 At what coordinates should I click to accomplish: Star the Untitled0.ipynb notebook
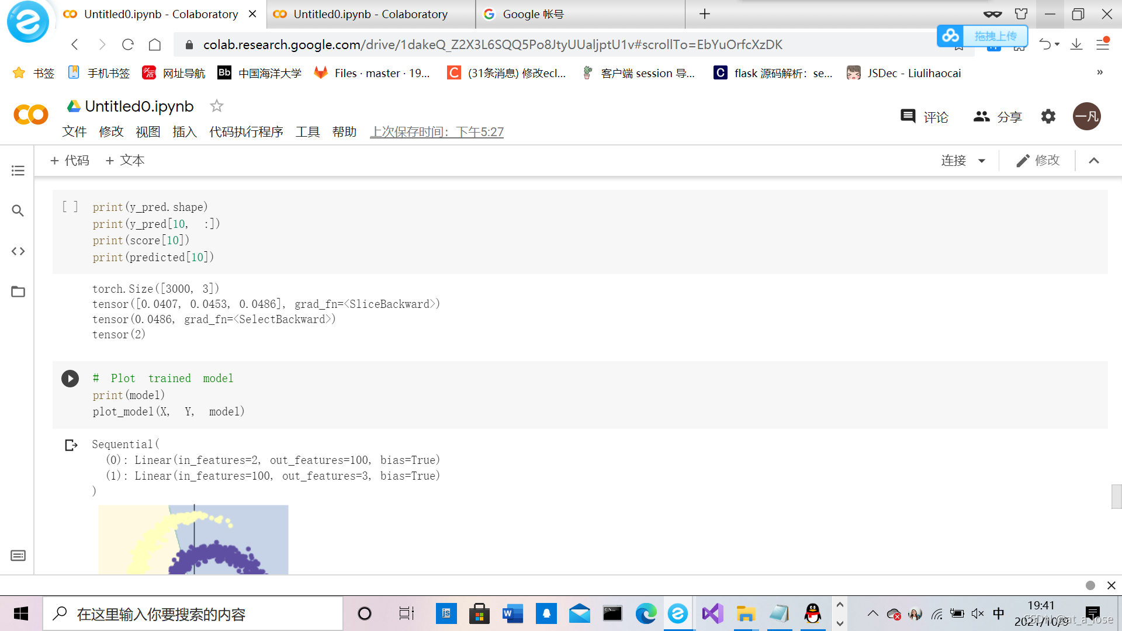coord(217,106)
